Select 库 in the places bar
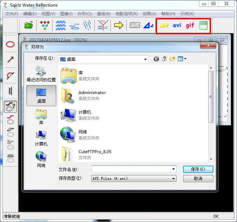Viewport: 237px width, 222px height. [41, 117]
